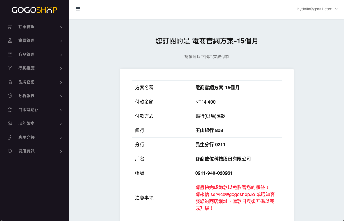
Task: Click the 谷商數位科技股份有限公司 account name
Action: coord(223,159)
